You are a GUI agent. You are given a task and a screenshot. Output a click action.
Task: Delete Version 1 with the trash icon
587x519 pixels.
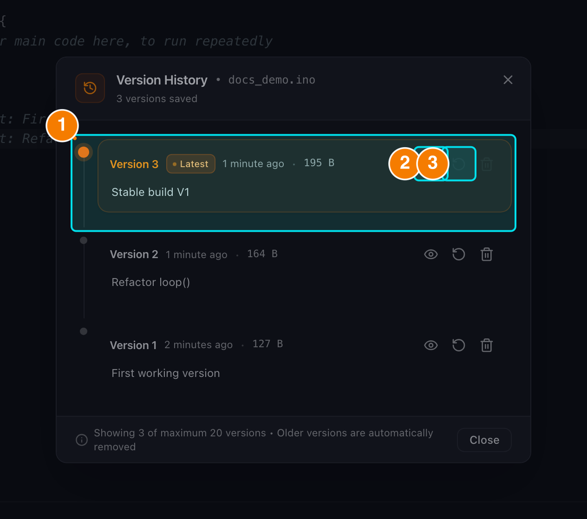pos(487,345)
